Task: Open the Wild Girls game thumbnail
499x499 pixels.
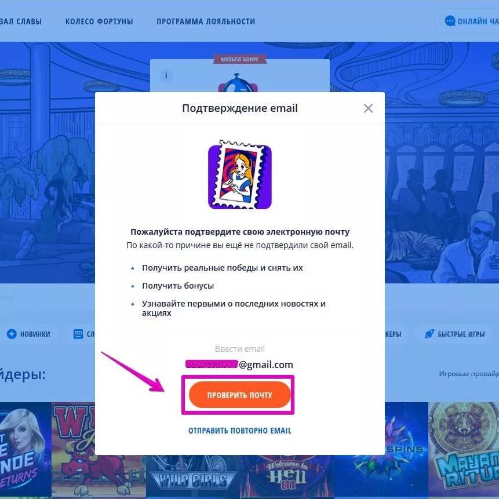Action: [193, 476]
